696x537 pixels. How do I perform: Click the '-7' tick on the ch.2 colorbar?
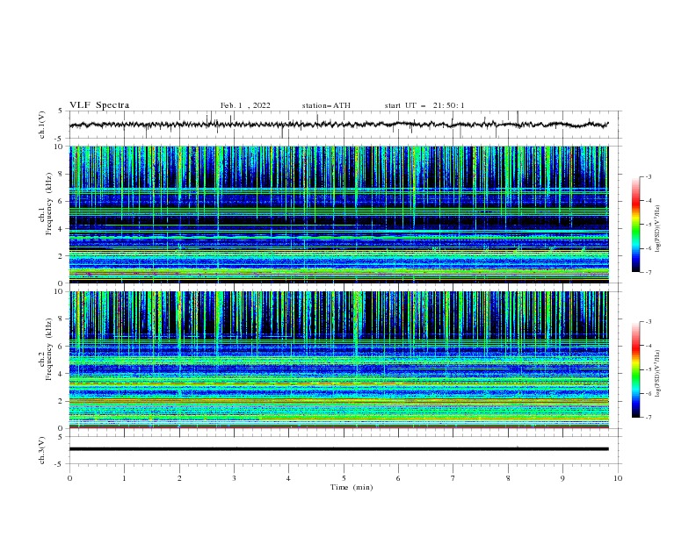pyautogui.click(x=649, y=418)
